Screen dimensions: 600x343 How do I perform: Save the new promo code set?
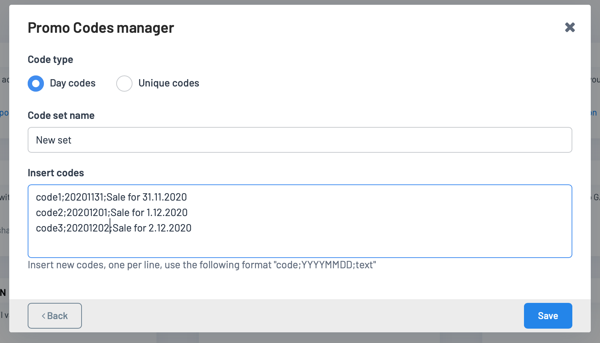(x=548, y=316)
